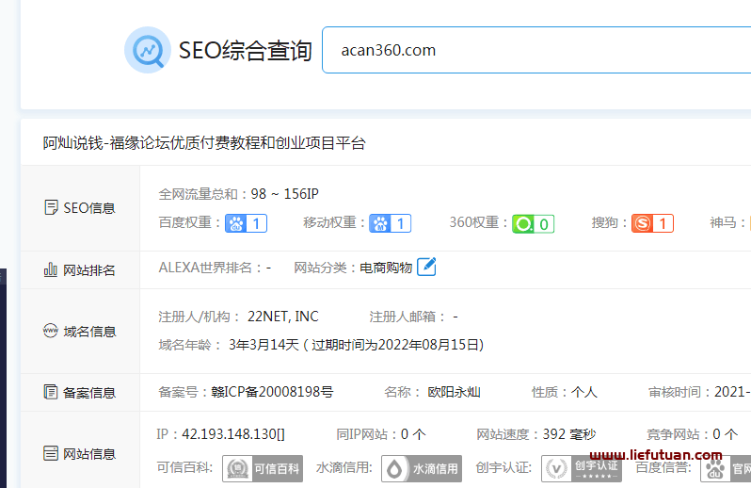Click the 网站信息 list icon
The height and width of the screenshot is (488, 751).
pos(50,453)
